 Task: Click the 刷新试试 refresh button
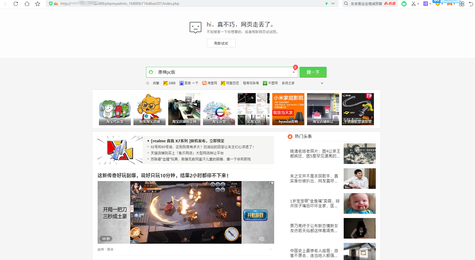pyautogui.click(x=221, y=43)
